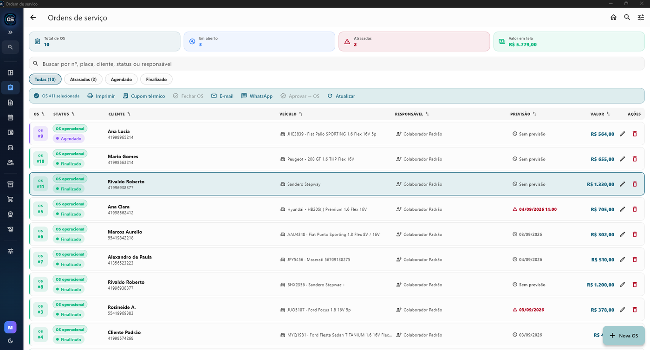Delete the Marcos Aurelio order #6
Screen dimensions: 650x350
[635, 234]
